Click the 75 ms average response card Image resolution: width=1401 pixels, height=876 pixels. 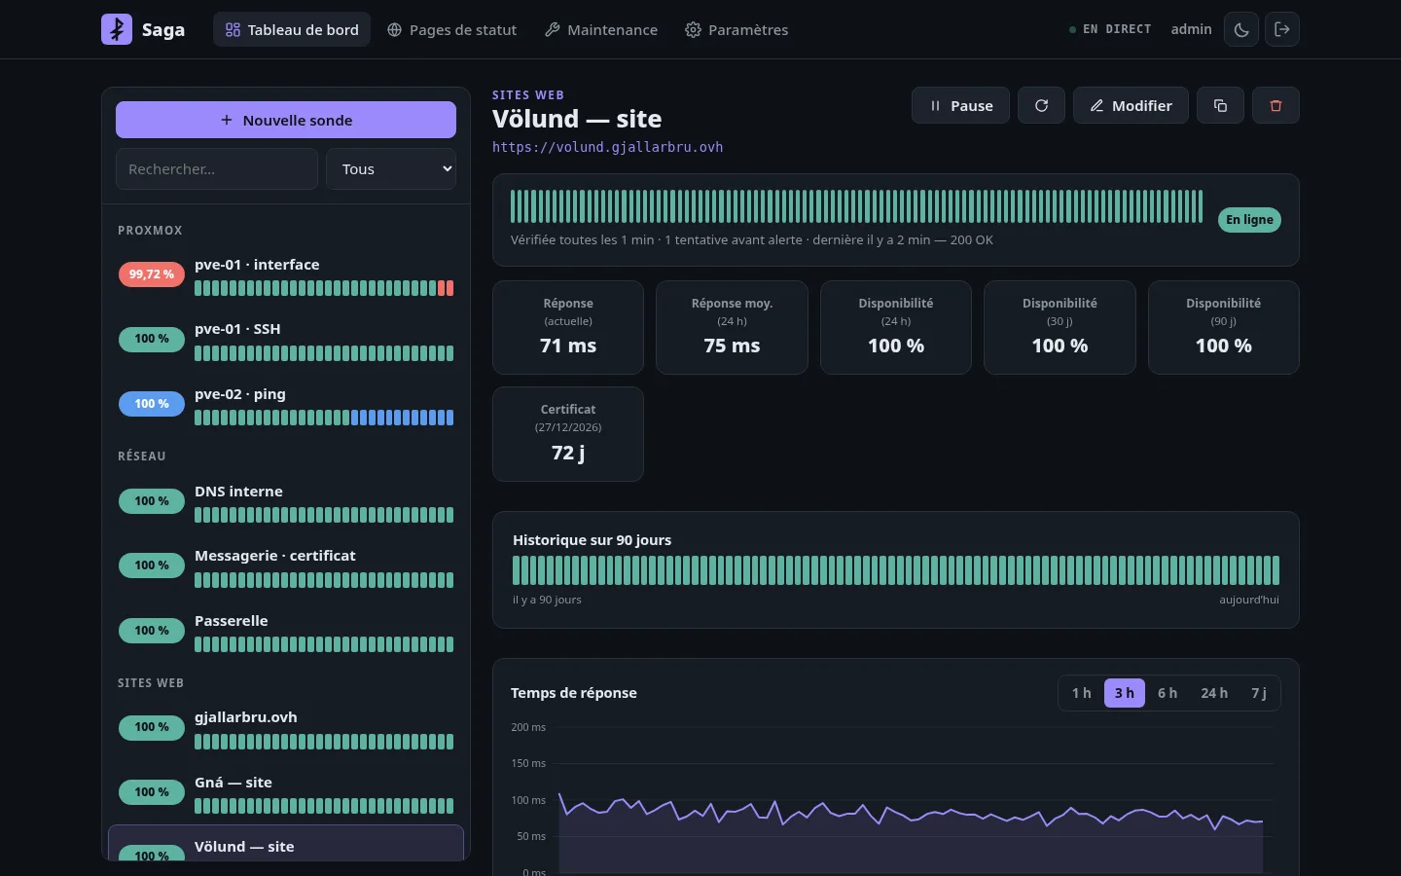(732, 327)
